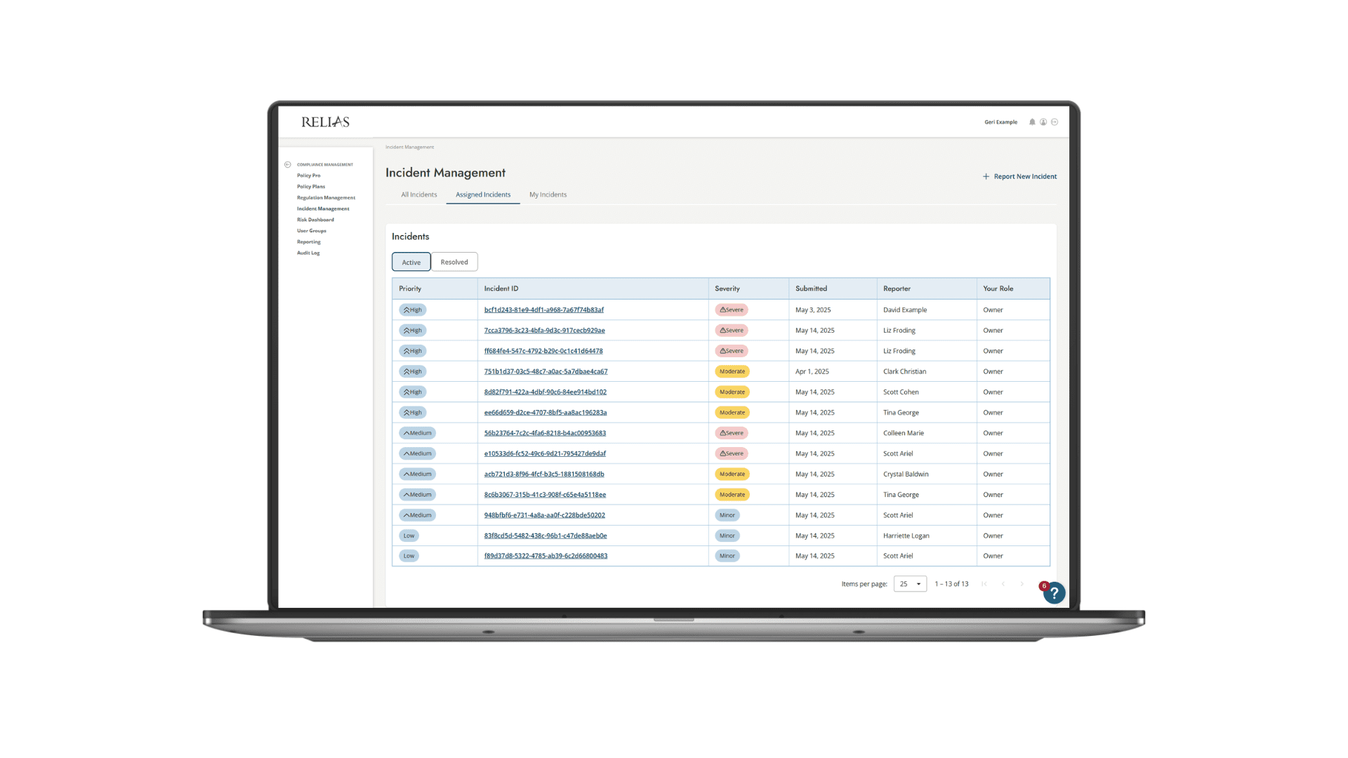Click the Relias logo
The image size is (1348, 758).
click(x=324, y=121)
